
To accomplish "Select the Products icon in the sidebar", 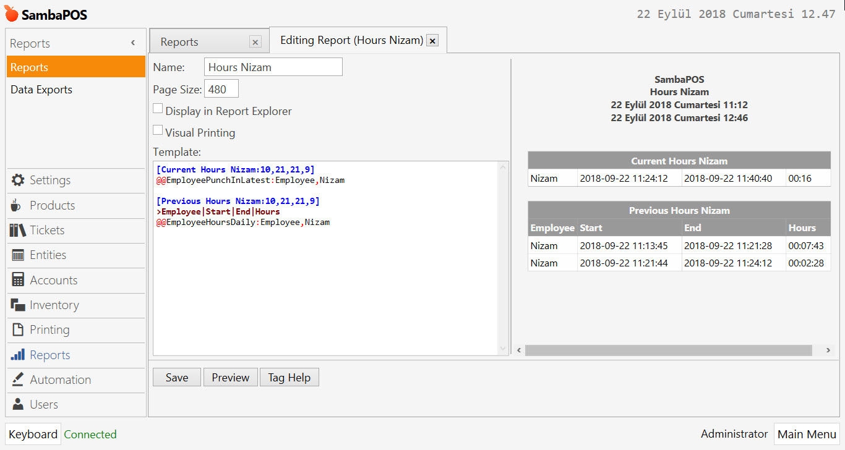I will click(x=19, y=205).
